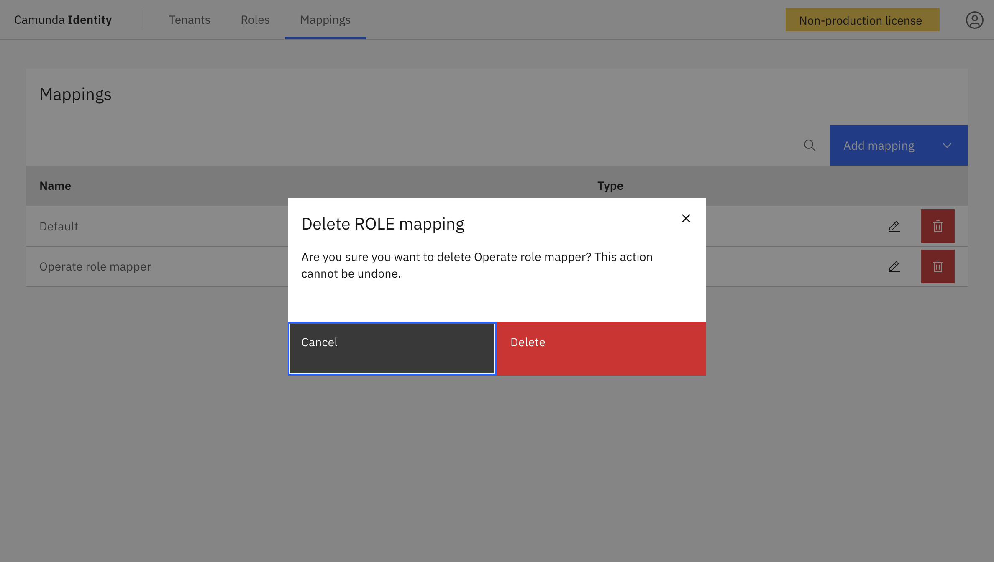This screenshot has width=994, height=562.
Task: Cancel the role mapping deletion
Action: coord(392,348)
